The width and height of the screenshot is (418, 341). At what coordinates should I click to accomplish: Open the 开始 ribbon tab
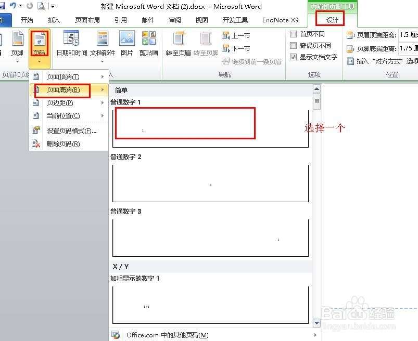click(x=27, y=20)
